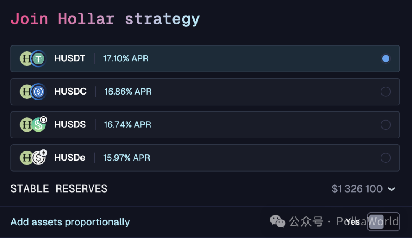This screenshot has width=412, height=238.
Task: Click the WeChat logo in the watermark
Action: click(277, 221)
